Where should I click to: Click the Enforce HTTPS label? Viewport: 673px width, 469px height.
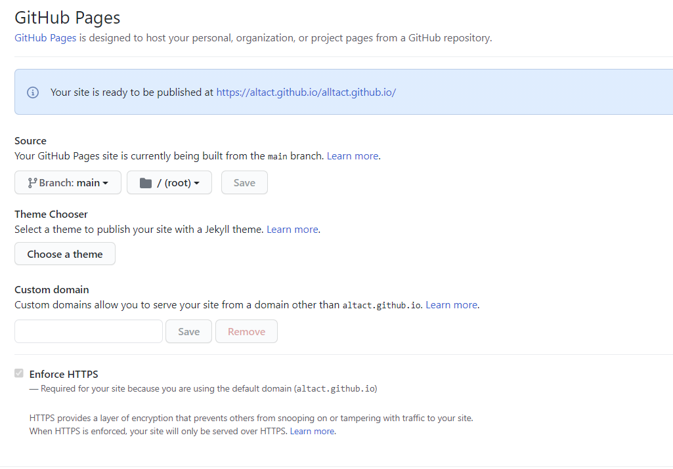click(x=64, y=375)
